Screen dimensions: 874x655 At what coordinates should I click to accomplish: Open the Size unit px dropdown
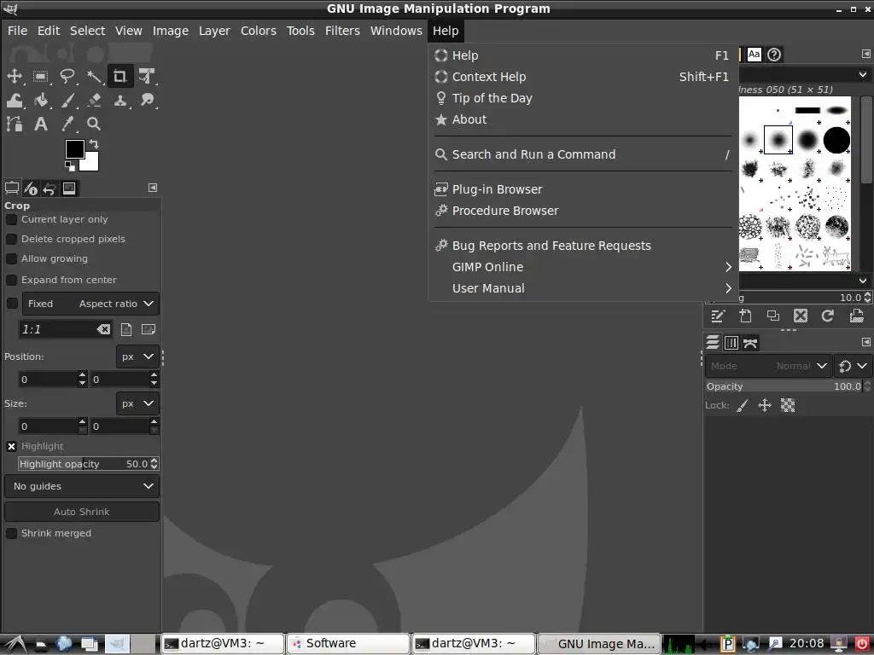coord(137,403)
